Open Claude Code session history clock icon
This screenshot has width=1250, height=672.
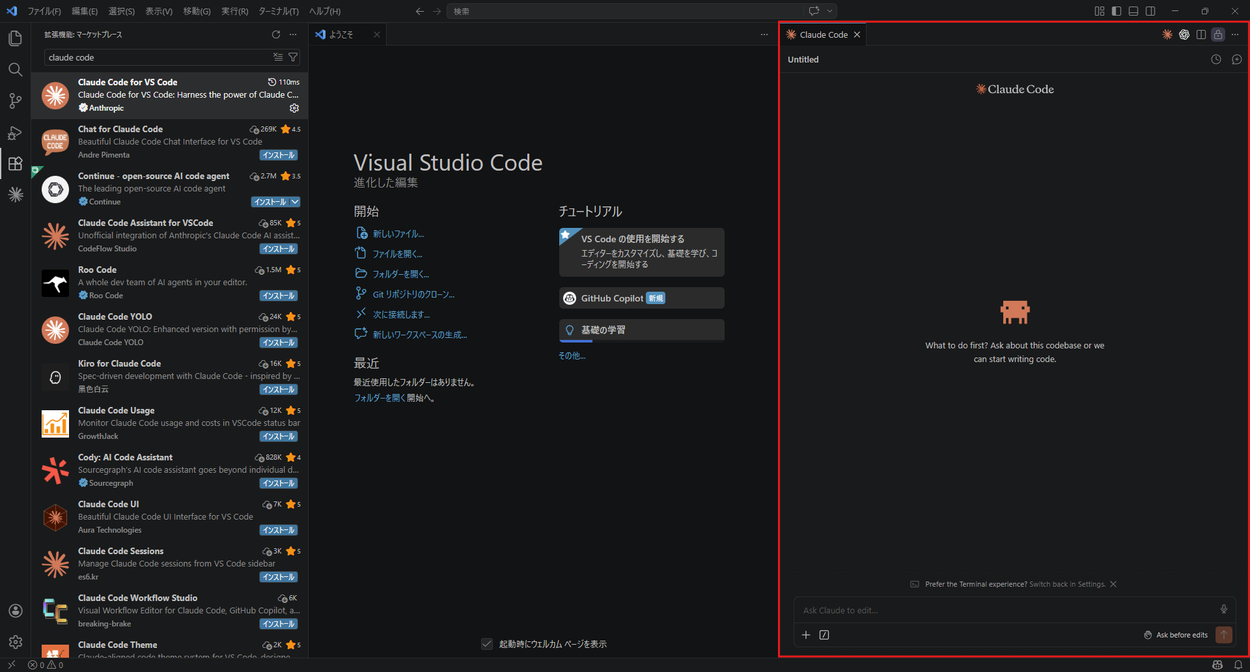[1215, 59]
